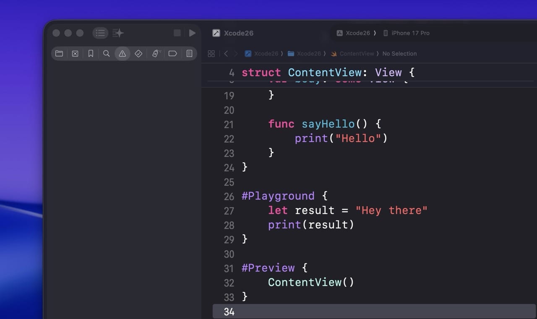Click the func keyword on line 21
Screen dimensions: 537x319
pos(281,124)
